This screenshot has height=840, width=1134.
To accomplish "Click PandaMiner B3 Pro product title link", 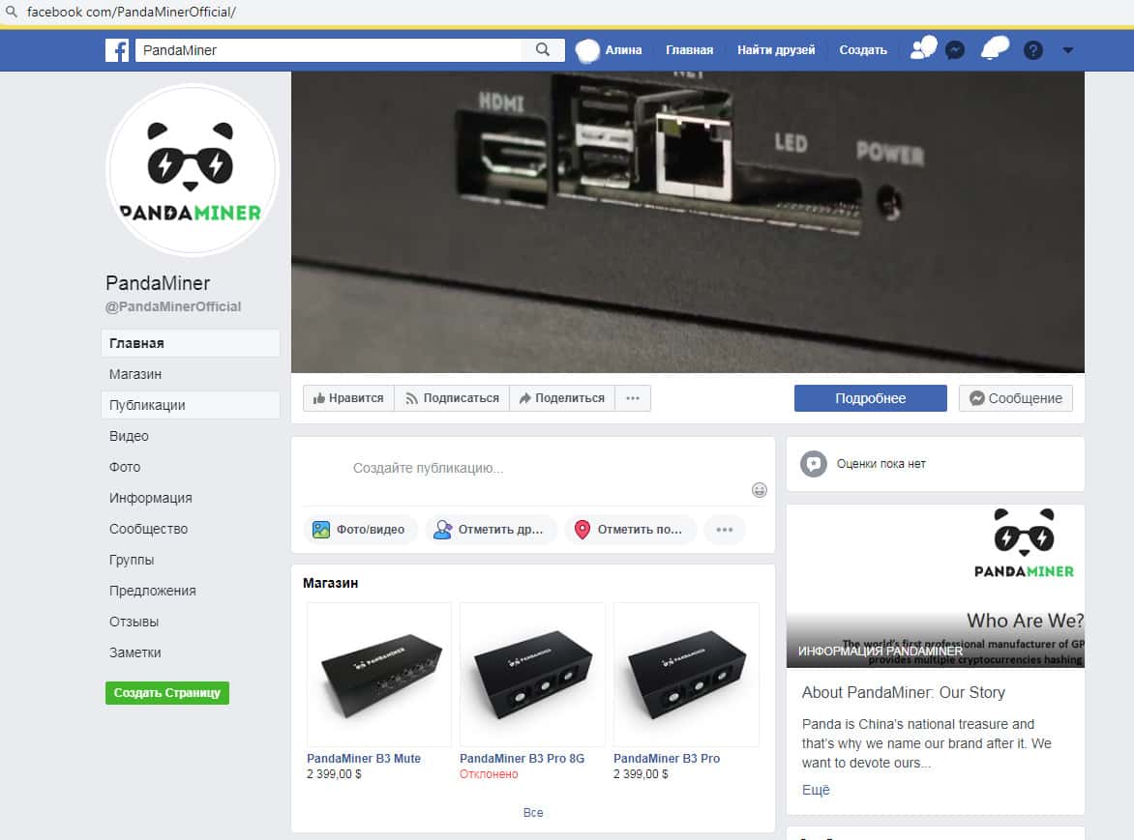I will tap(667, 759).
